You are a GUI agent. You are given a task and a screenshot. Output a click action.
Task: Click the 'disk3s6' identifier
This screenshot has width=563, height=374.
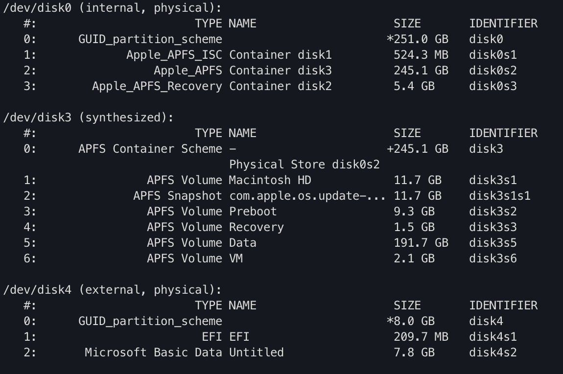(x=493, y=258)
